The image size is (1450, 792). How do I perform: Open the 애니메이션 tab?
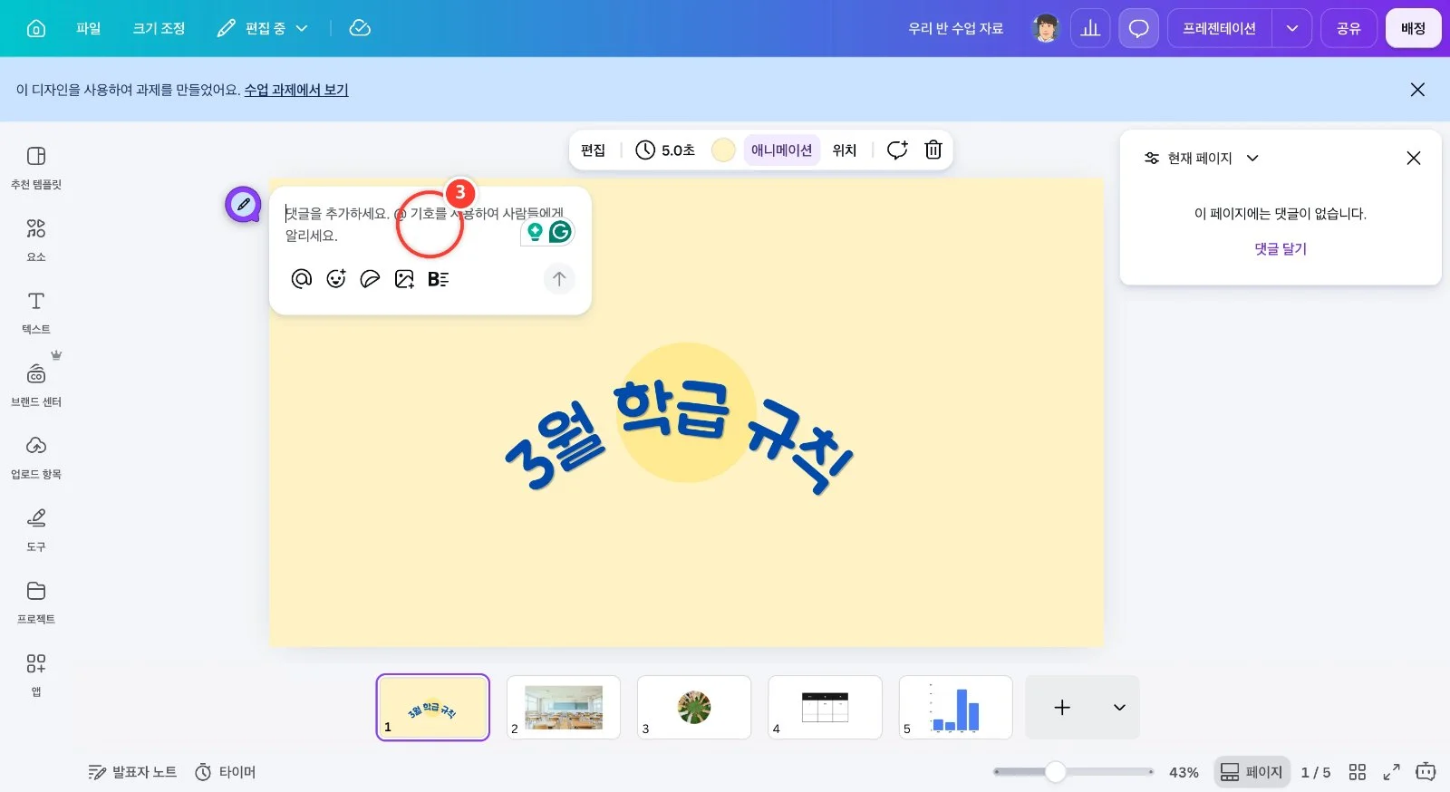(781, 150)
